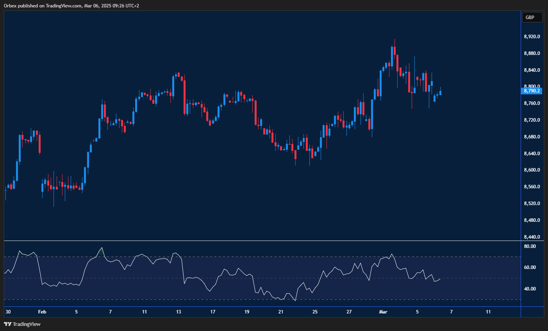This screenshot has height=331, width=548.
Task: Click the current price label 8,790.2
Action: 532,91
